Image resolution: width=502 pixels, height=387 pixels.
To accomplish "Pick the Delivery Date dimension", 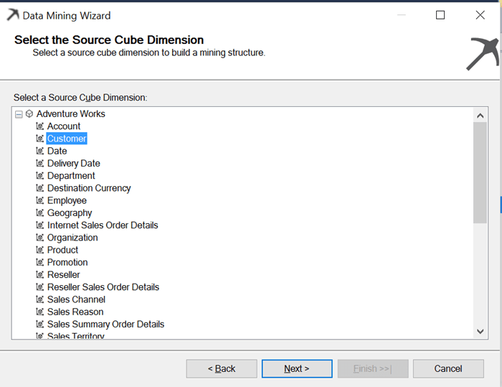I will tap(74, 163).
